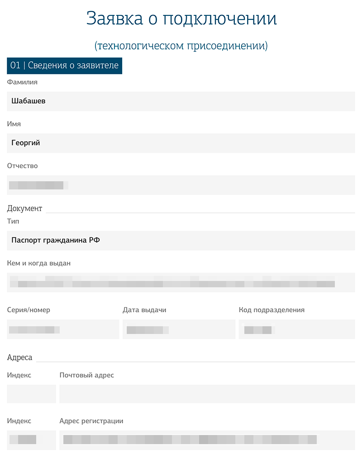Select the 01 Сведения о заявителе section tab

(65, 66)
